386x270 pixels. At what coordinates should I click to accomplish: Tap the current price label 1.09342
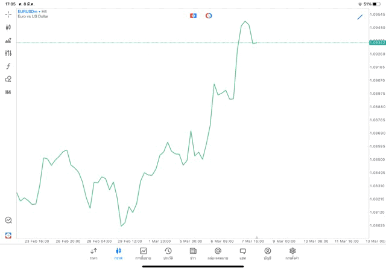coord(378,43)
